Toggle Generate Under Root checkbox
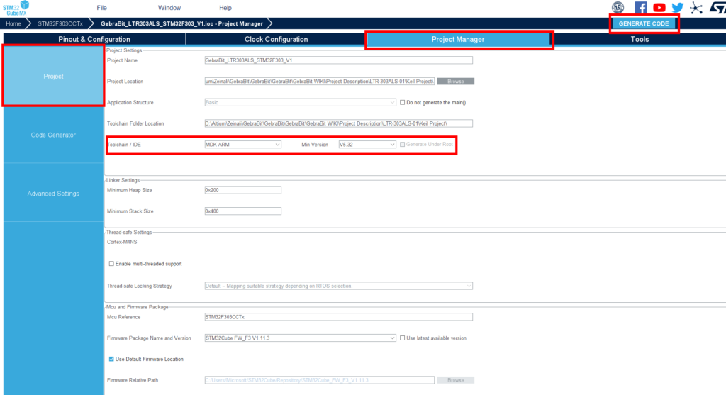 coord(403,145)
